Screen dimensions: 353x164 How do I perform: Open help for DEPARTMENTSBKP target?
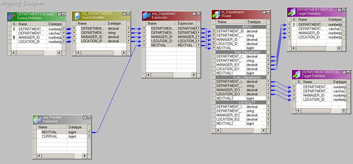(339, 10)
